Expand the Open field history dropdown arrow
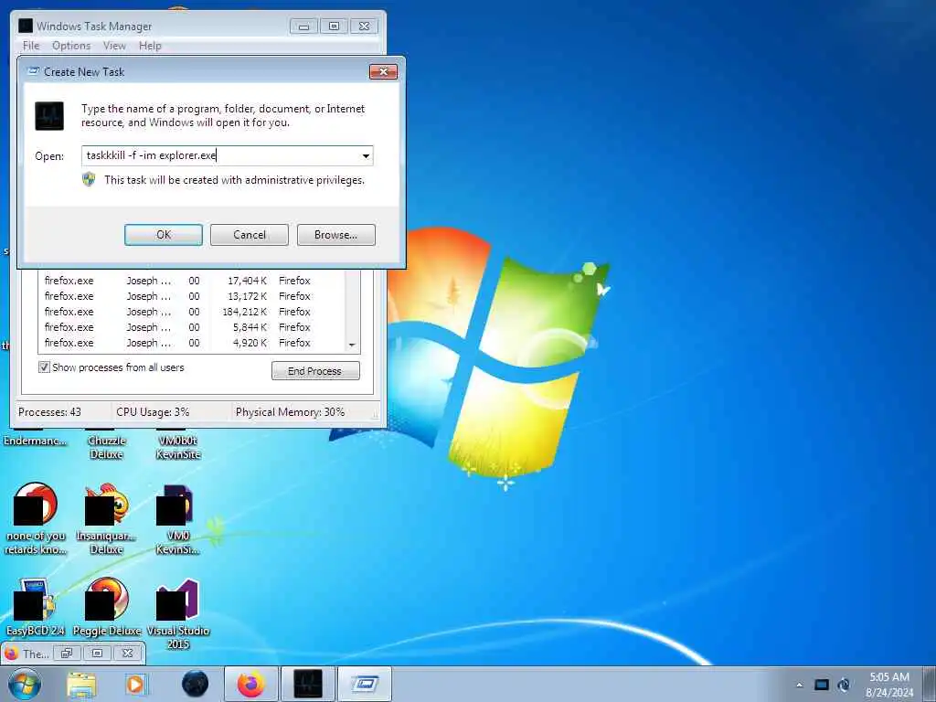The width and height of the screenshot is (936, 702). 366,155
